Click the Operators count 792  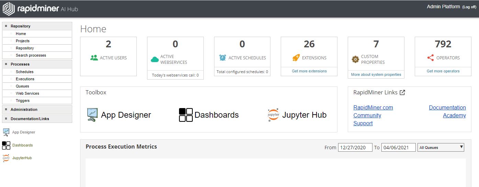[x=443, y=44]
